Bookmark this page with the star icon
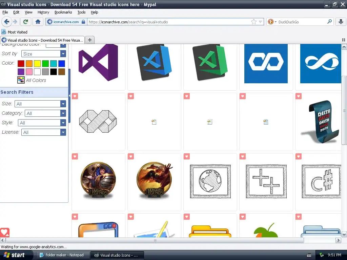The height and width of the screenshot is (260, 347). click(x=253, y=22)
